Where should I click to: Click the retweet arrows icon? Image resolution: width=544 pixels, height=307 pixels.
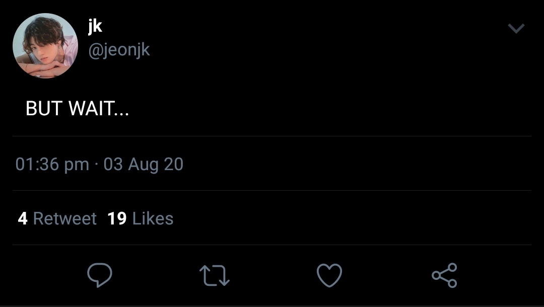tap(215, 276)
